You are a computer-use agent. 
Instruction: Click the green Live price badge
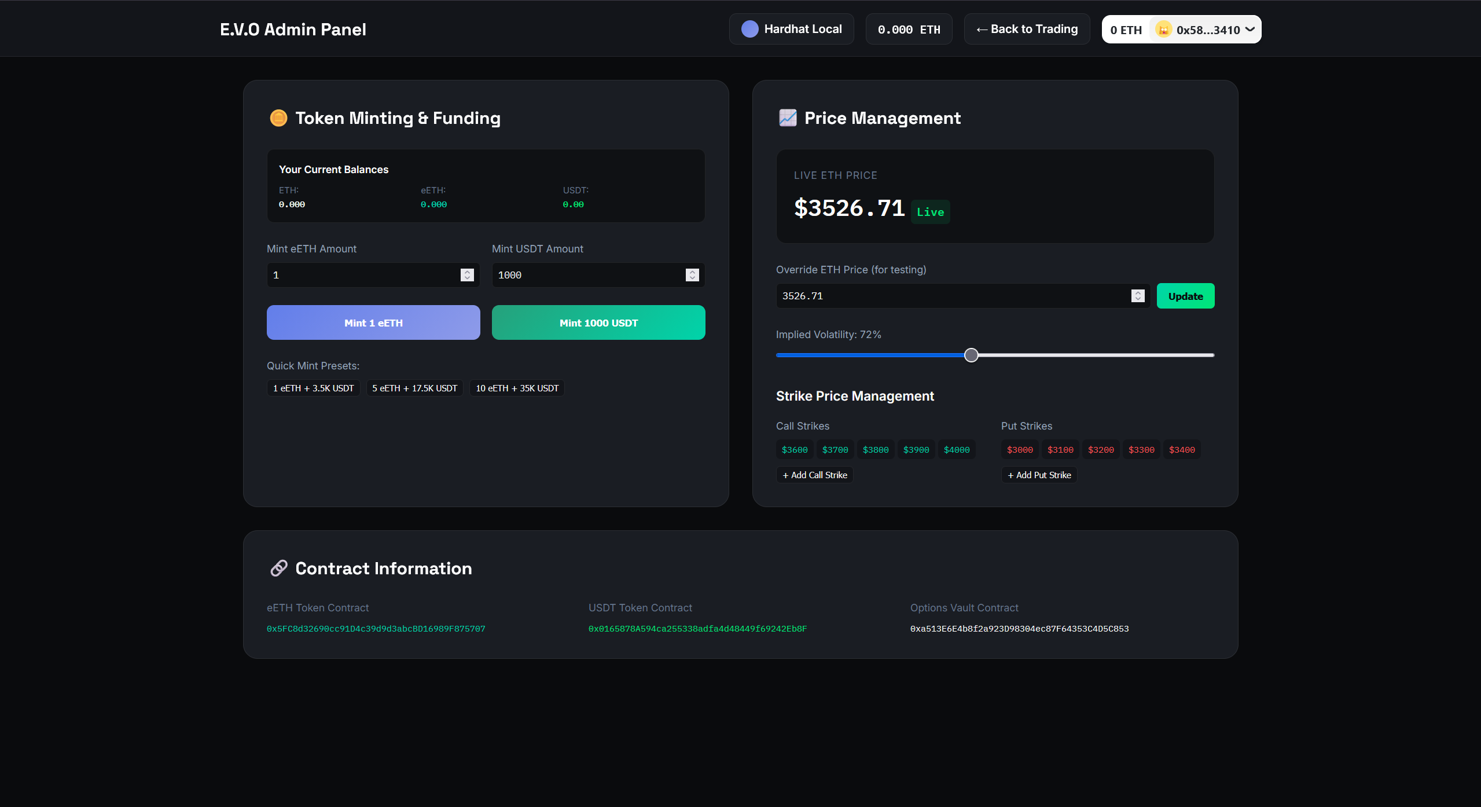[x=930, y=212]
